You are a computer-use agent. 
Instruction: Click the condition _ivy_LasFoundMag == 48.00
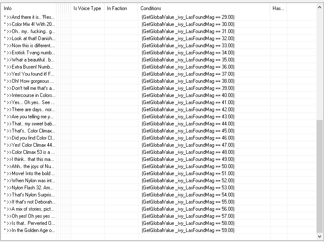[188, 152]
